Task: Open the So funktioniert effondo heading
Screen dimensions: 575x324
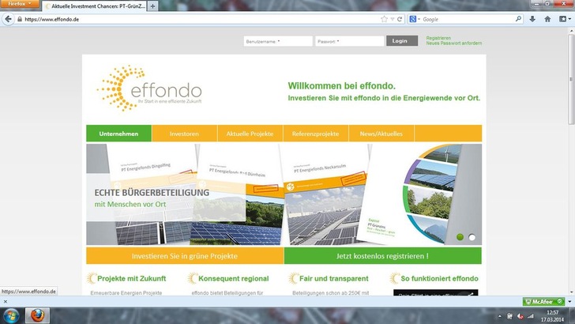Action: [x=439, y=278]
